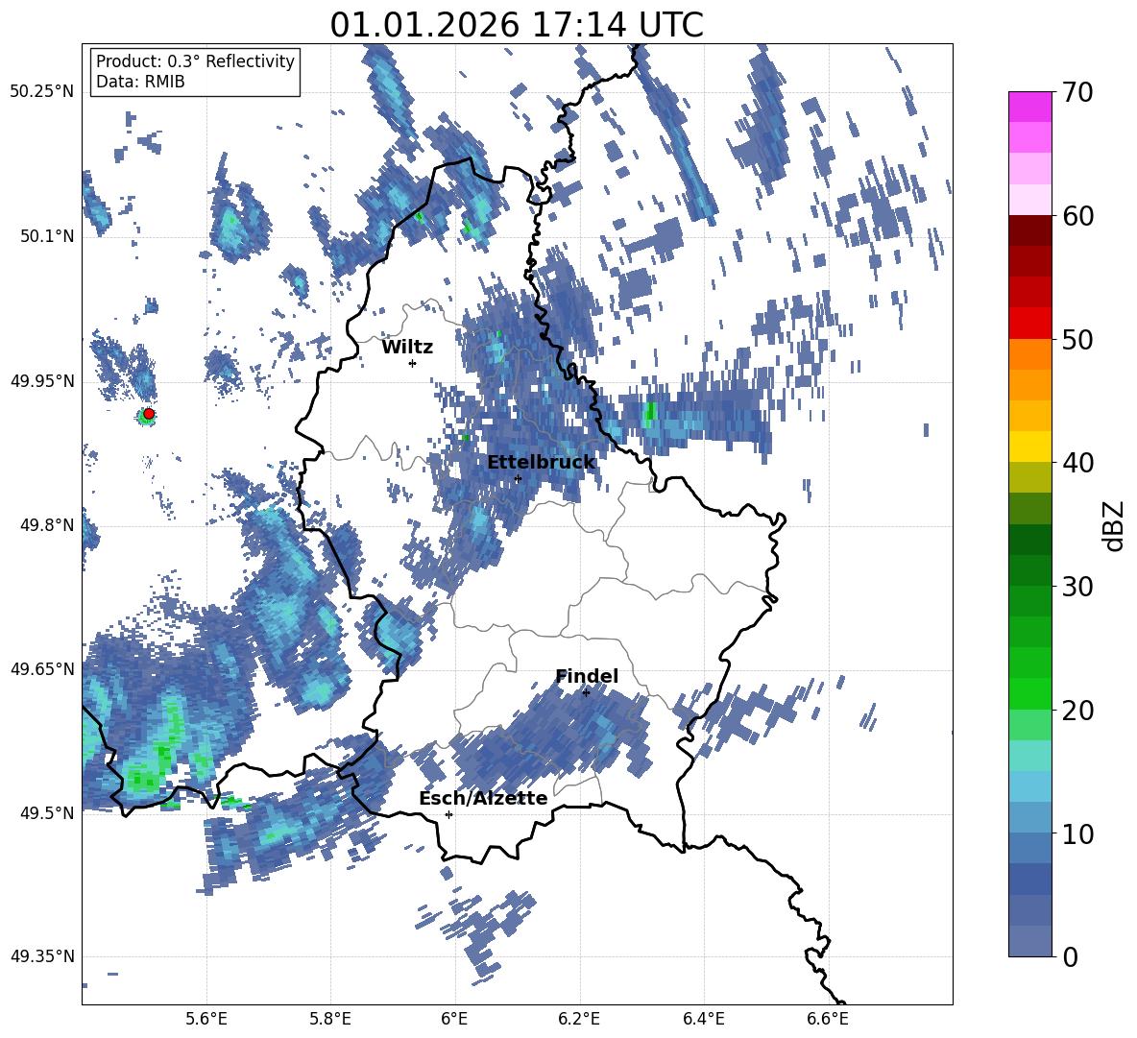
Task: Click the Ettelbruck city label
Action: 541,463
